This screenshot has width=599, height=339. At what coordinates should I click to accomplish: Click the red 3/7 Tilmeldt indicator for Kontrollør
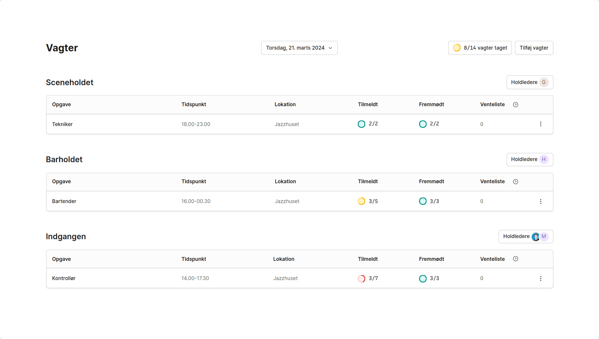(362, 278)
